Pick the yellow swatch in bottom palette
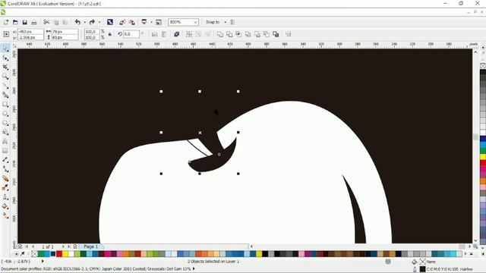486x273 pixels. point(65,254)
